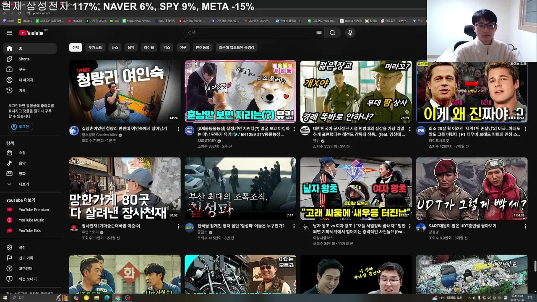Open the YouTube hamburger guide menu
This screenshot has height=302, width=537.
pos(9,33)
